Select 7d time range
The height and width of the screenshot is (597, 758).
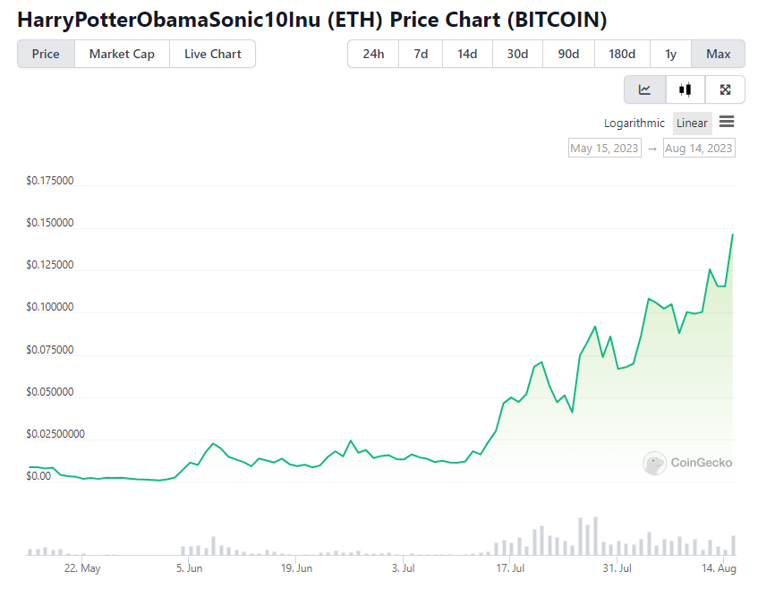pos(421,54)
